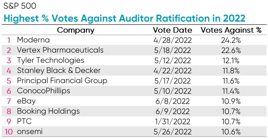Click Principal Financial Group in the table
Screen dimensions: 268x139
click(x=62, y=80)
